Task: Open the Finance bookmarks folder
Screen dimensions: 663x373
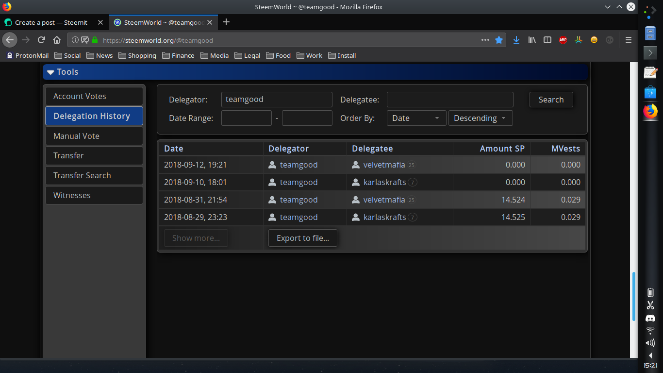Action: (x=178, y=55)
